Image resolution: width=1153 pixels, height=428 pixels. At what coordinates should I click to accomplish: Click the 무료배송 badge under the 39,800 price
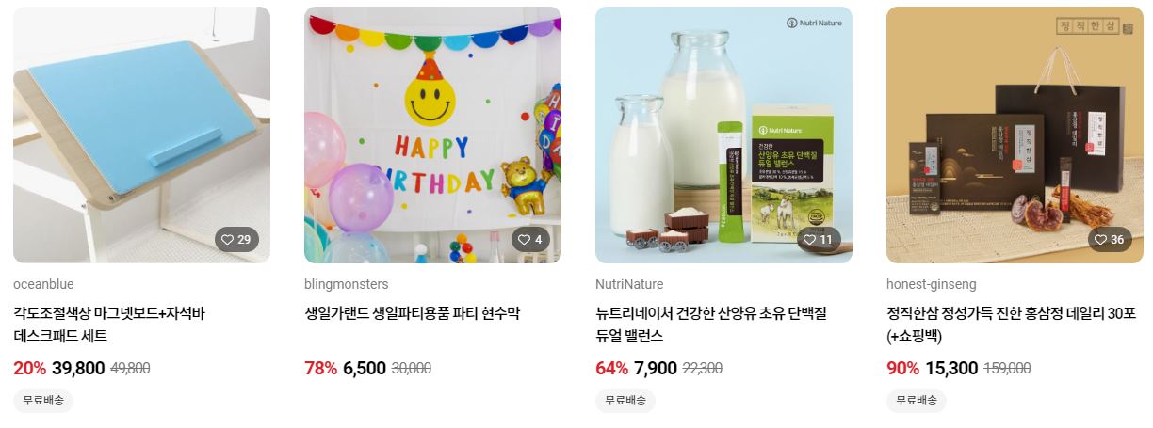pos(43,400)
